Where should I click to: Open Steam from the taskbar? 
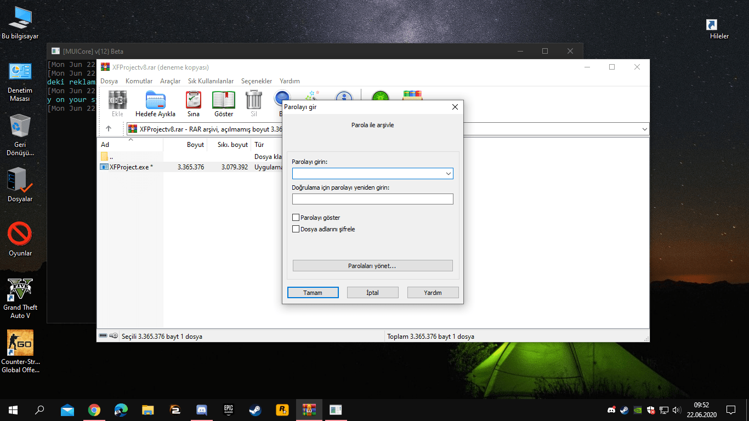coord(255,409)
